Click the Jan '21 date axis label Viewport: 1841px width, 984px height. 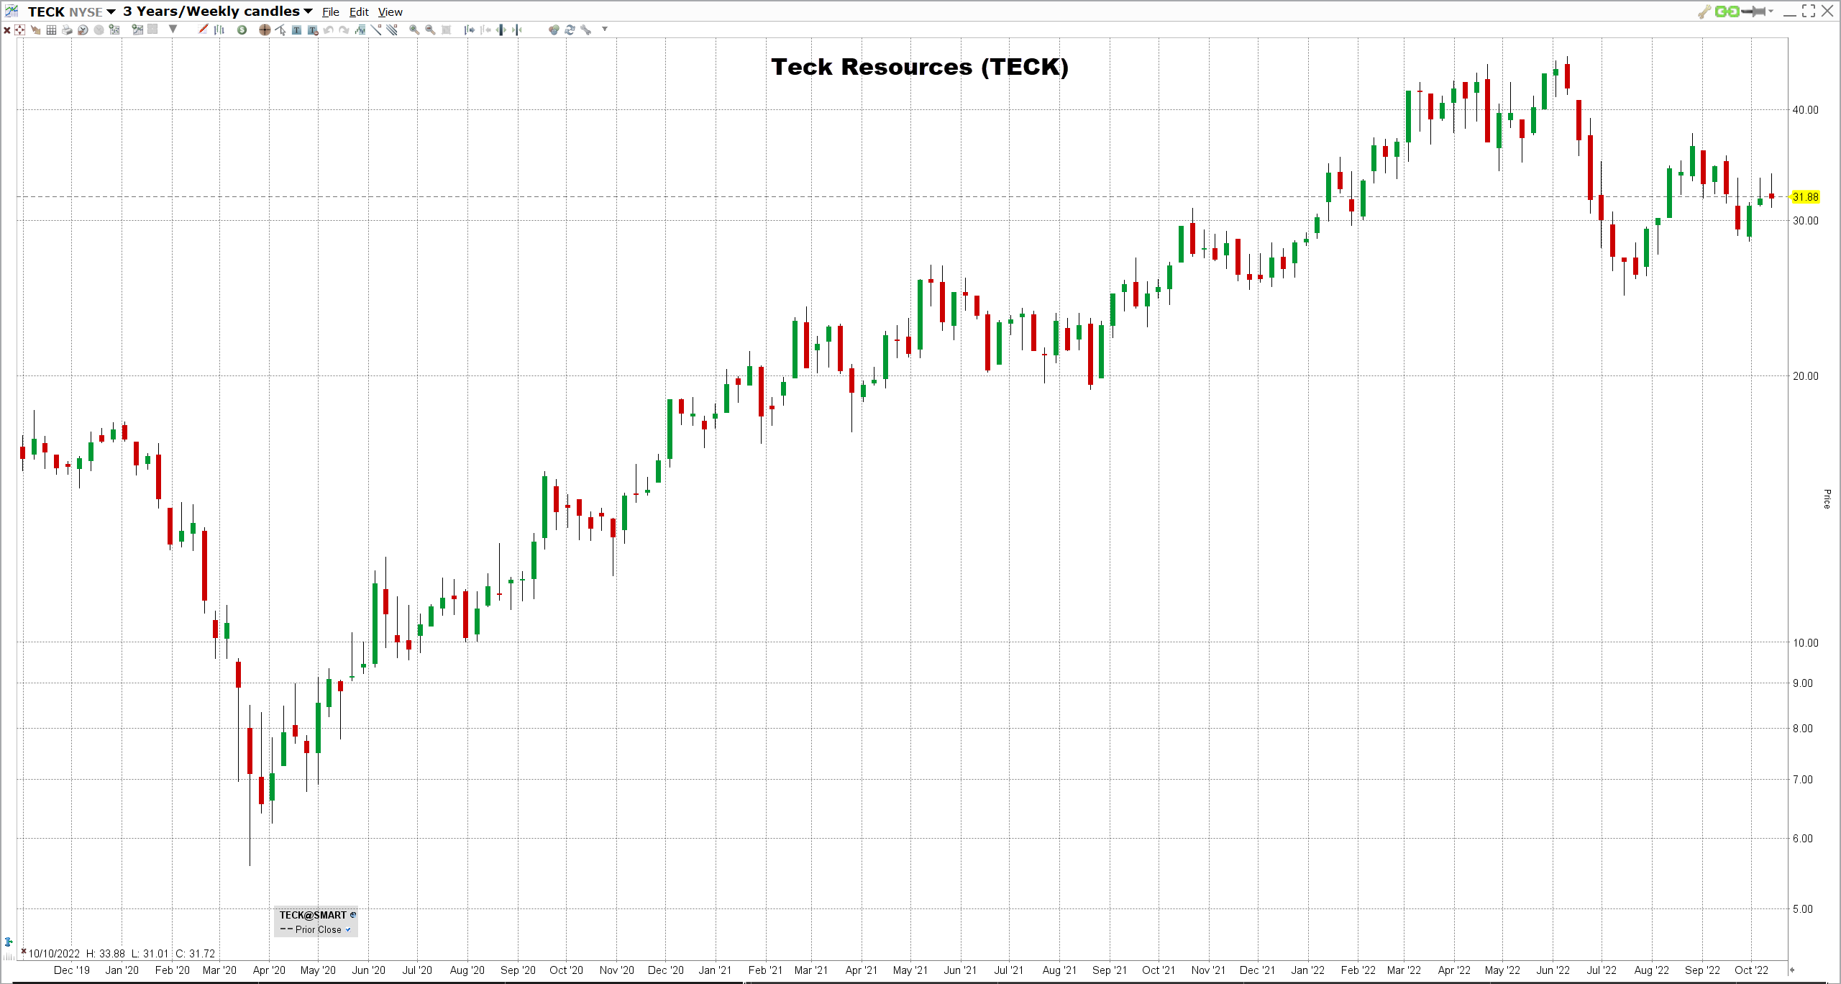pos(715,970)
